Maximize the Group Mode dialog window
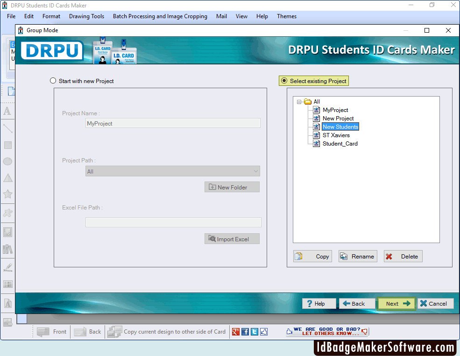Image resolution: width=460 pixels, height=356 pixels. (427, 30)
